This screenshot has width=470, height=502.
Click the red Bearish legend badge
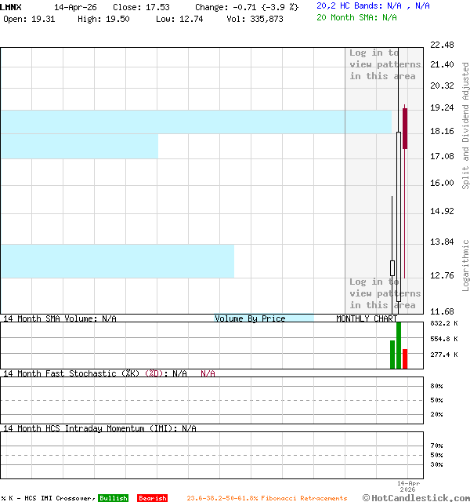coord(152,498)
